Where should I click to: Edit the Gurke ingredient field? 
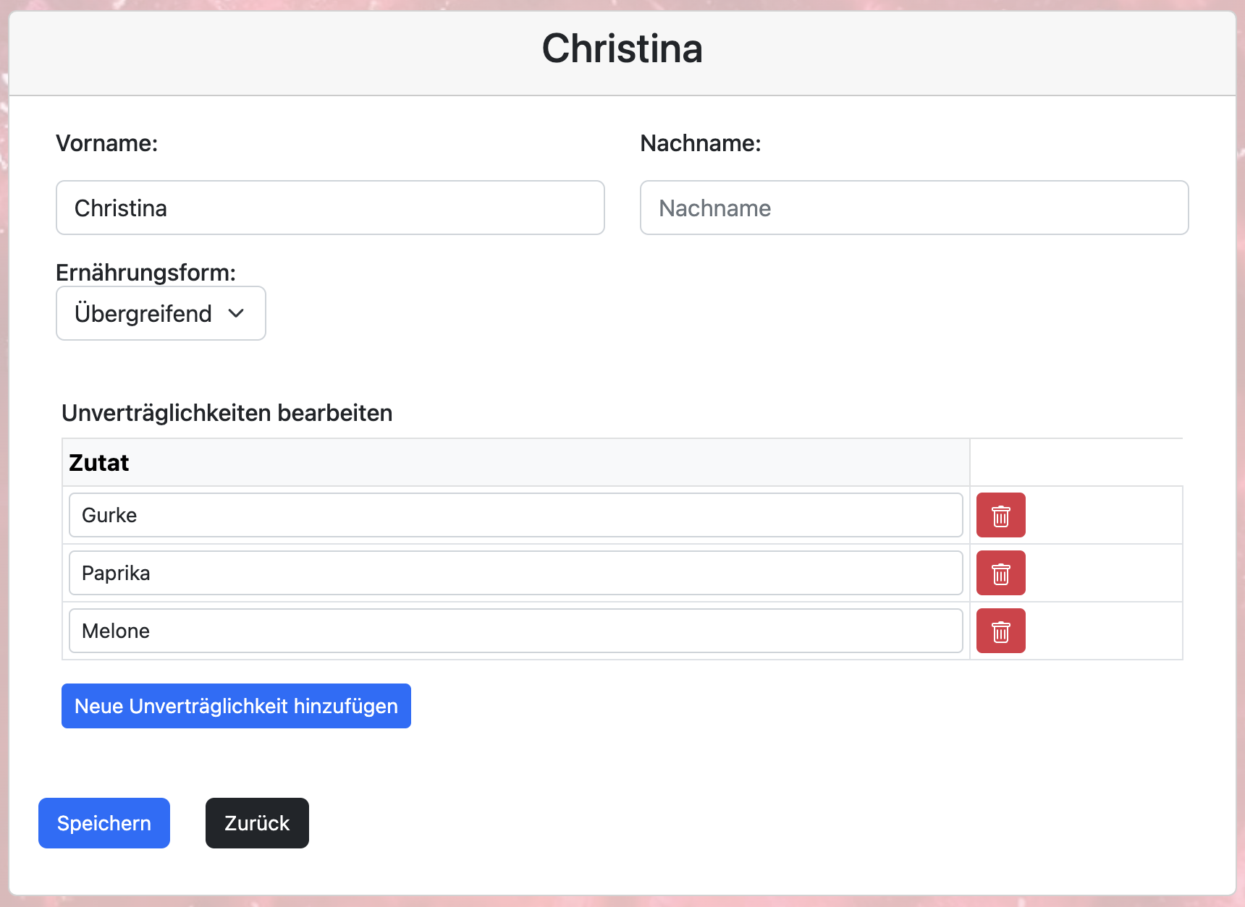[515, 515]
